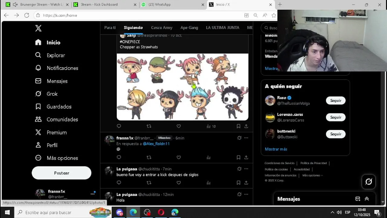Click Grok icon on frannn1x post
The height and width of the screenshot is (218, 387).
[x=239, y=138]
